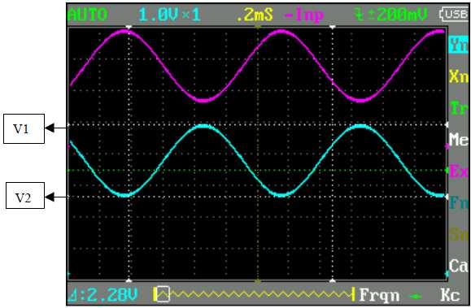Click the buffer position window box
471x308 pixels.
(164, 294)
